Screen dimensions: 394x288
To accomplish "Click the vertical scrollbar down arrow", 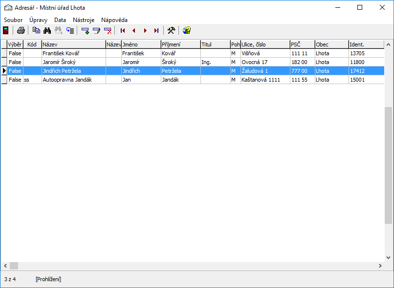I will (x=388, y=258).
